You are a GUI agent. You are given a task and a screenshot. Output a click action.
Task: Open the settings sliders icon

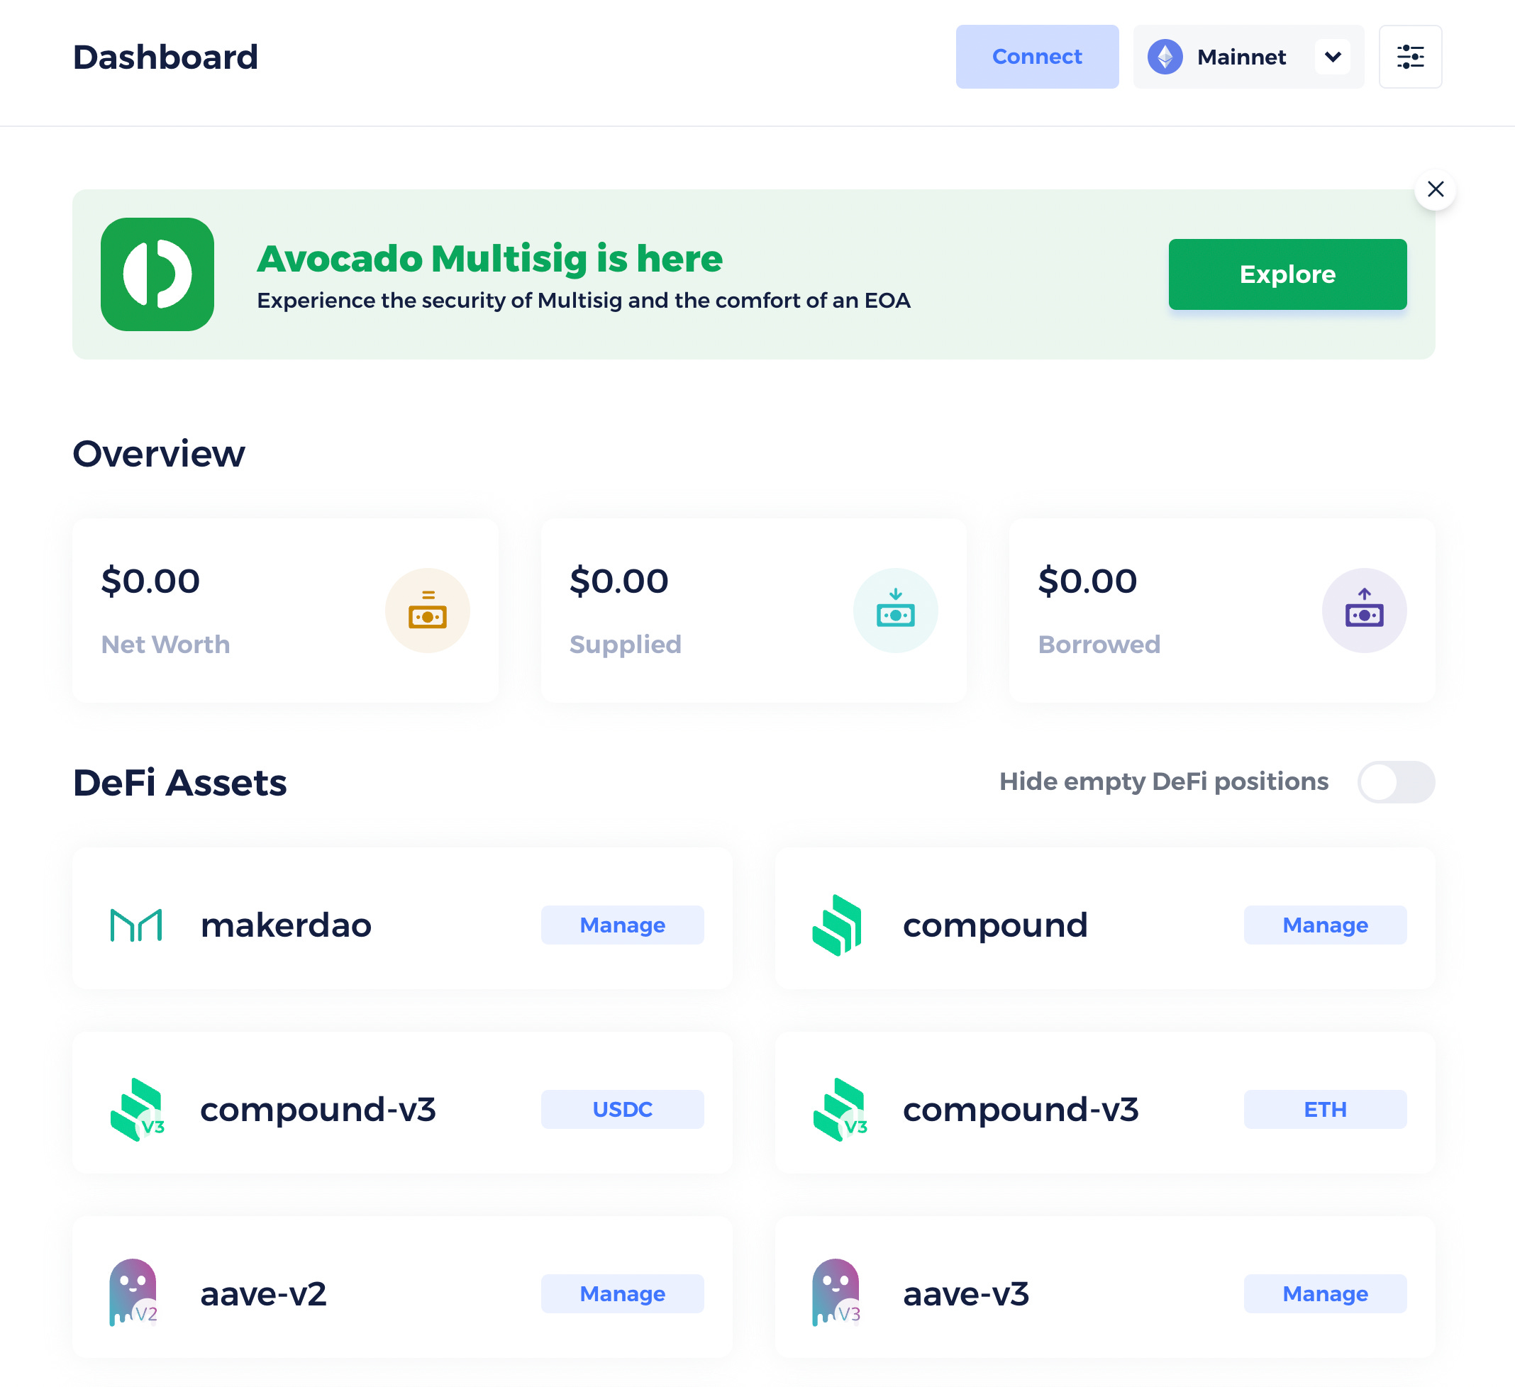tap(1410, 57)
